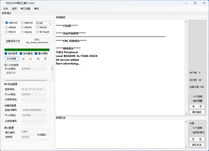Uncheck the 整片擦除 checkbox
This screenshot has height=151, width=209.
click(x=36, y=53)
